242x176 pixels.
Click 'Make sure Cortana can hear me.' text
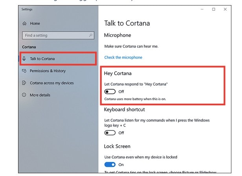[131, 46]
